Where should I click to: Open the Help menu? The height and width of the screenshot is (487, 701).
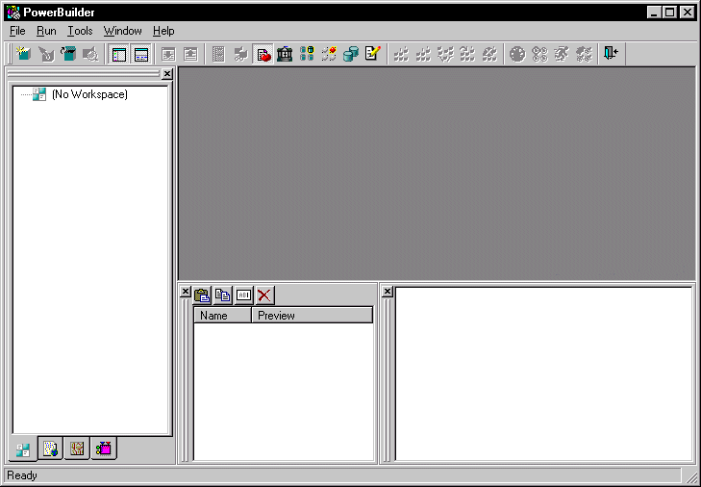click(x=163, y=31)
